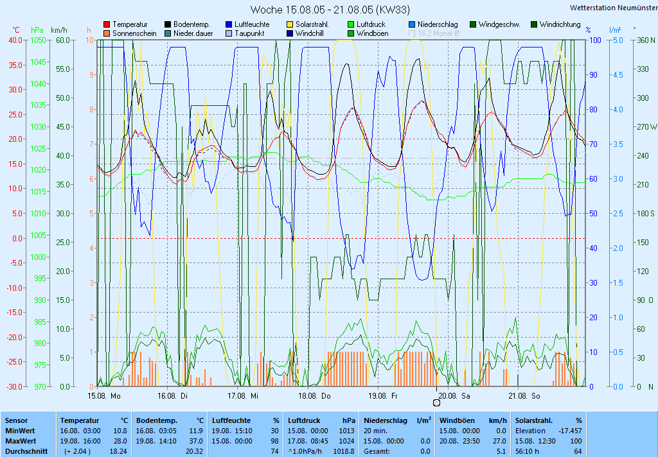Click the 21.08. So date label
658x457 pixels.
click(x=524, y=396)
